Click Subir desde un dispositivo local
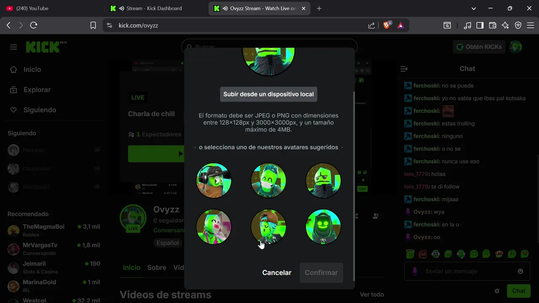The width and height of the screenshot is (539, 303). point(269,94)
